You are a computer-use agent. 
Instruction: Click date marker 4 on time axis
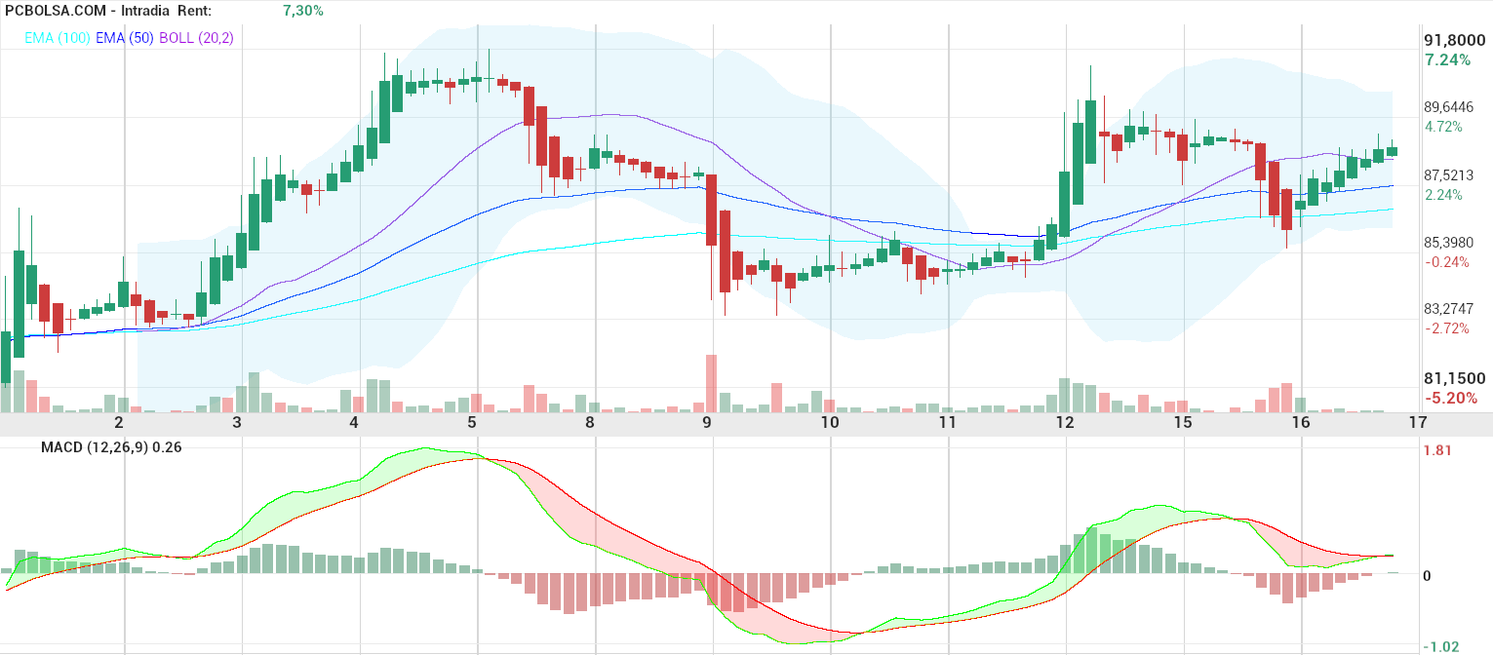(x=354, y=423)
